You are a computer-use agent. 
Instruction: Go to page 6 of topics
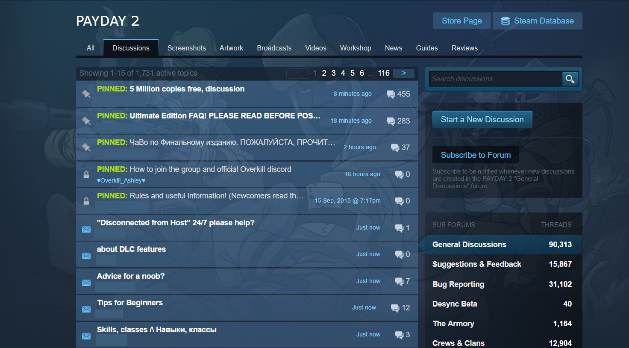(362, 73)
